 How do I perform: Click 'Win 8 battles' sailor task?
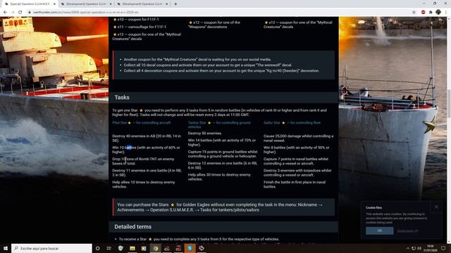click(296, 150)
